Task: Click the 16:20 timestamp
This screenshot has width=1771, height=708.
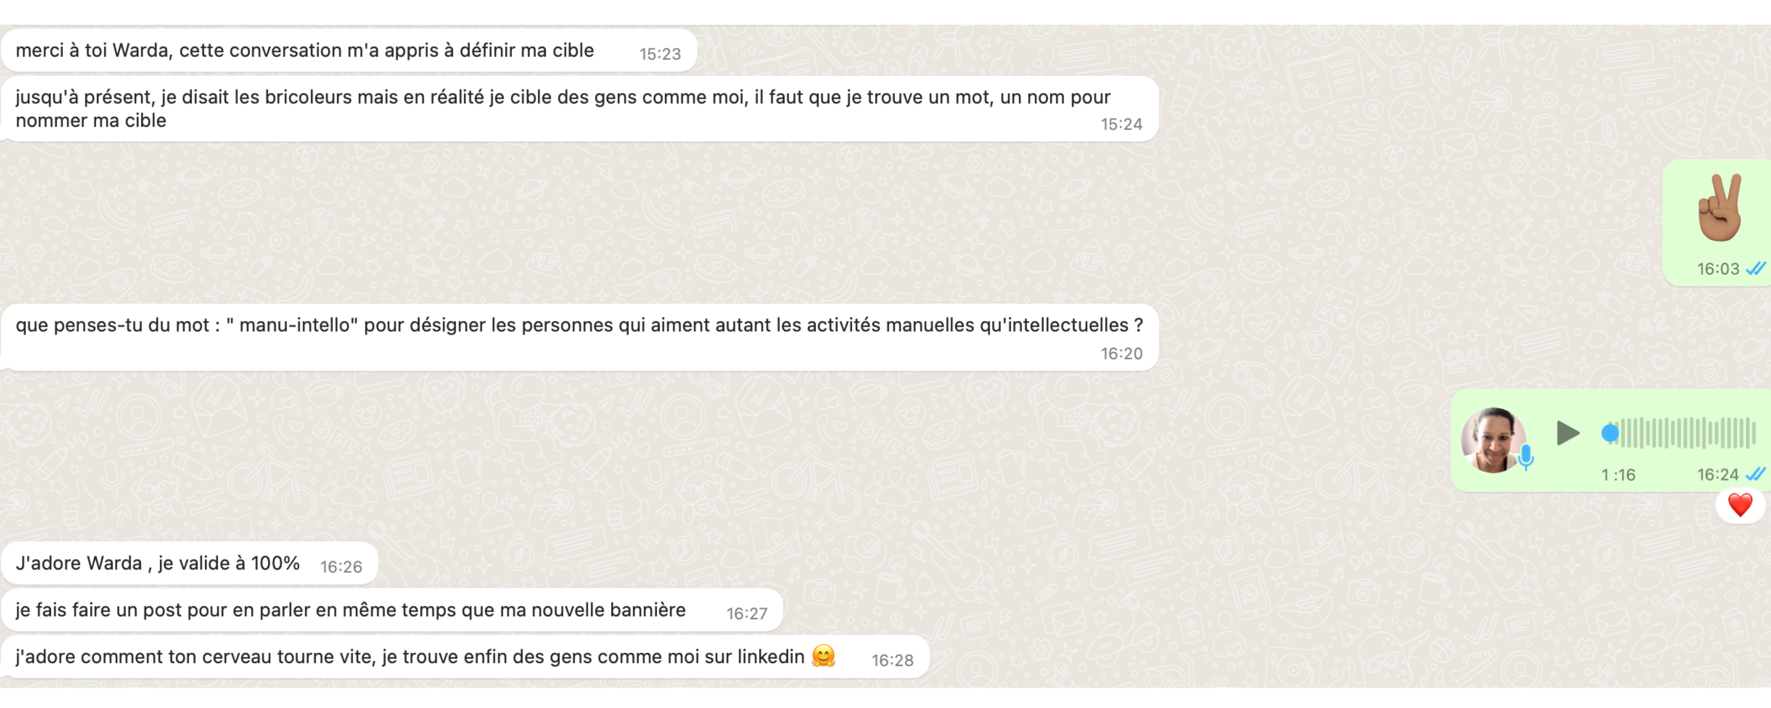Action: click(1121, 354)
